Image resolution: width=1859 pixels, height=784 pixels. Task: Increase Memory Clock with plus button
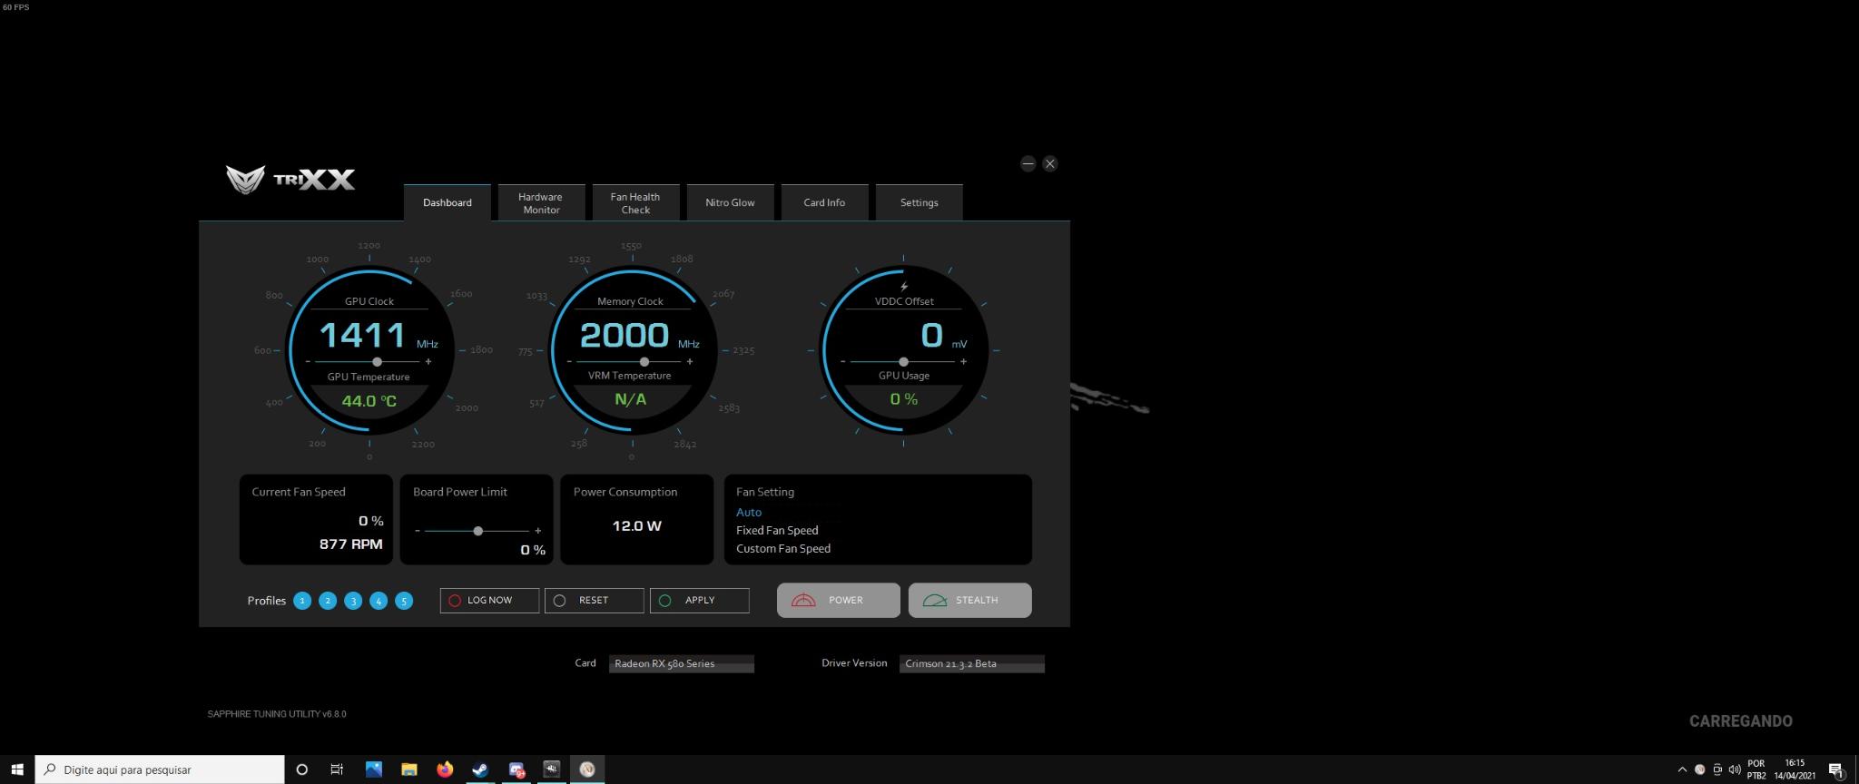pos(690,361)
